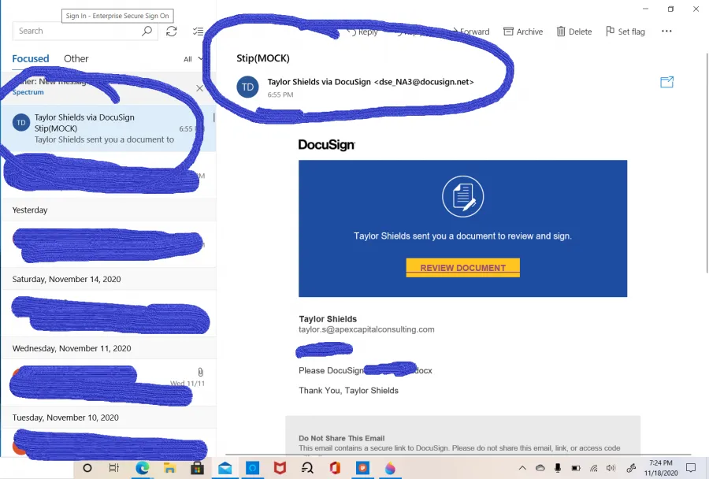Open File Explorer from taskbar
This screenshot has height=479, width=709.
click(169, 468)
